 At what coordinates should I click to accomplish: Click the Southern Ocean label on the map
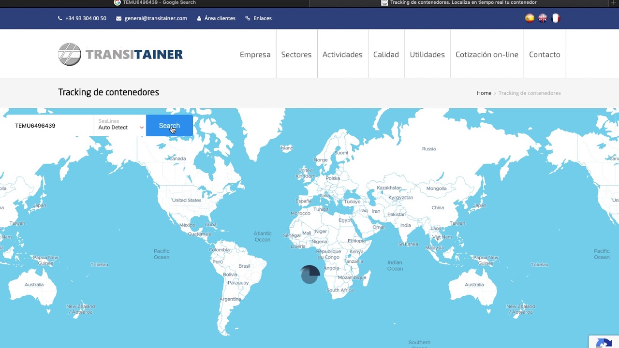(x=419, y=344)
